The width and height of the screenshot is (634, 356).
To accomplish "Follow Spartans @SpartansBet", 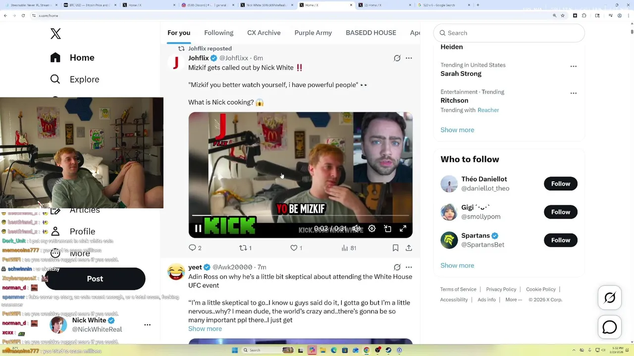I will (x=561, y=240).
